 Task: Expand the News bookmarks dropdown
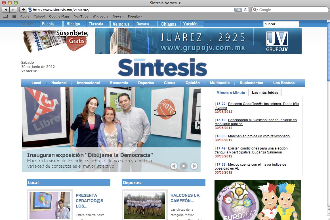coord(118,16)
